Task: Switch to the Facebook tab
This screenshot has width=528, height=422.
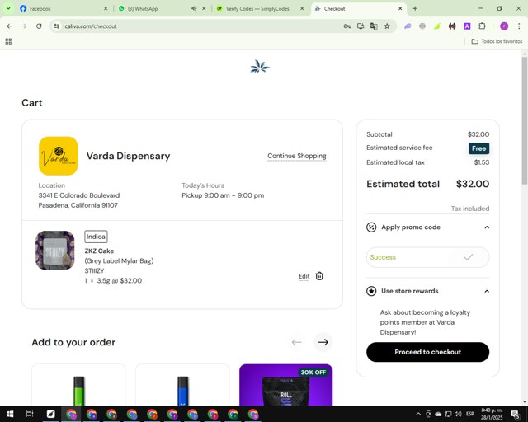Action: 64,8
